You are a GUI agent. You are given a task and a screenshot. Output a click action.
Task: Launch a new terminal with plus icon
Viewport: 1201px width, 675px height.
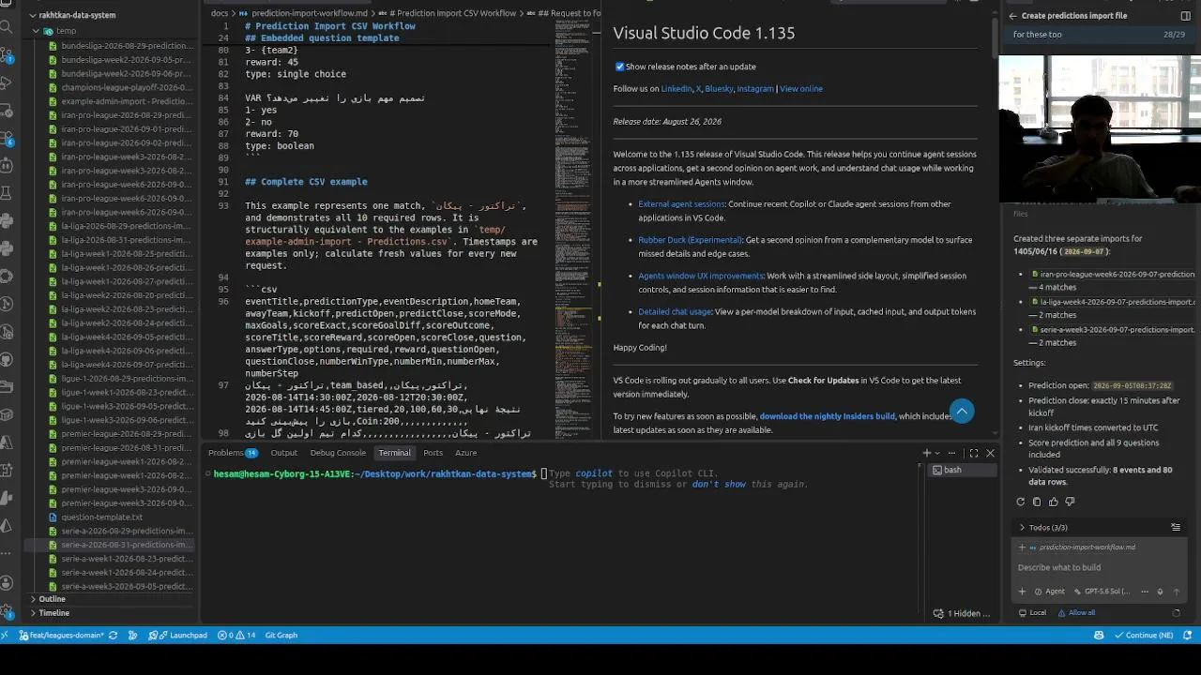926,453
